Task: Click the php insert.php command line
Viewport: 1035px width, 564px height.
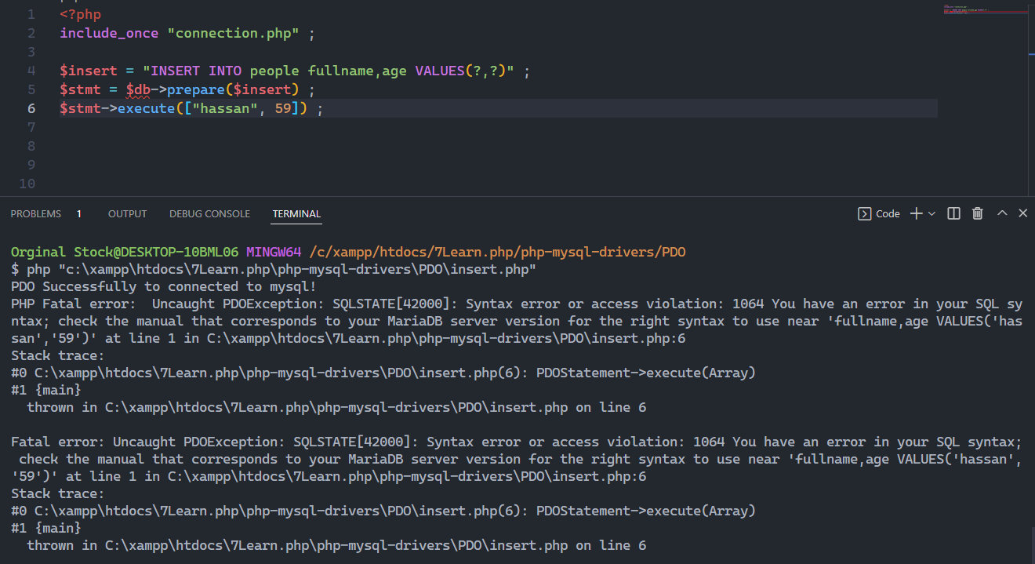Action: click(274, 269)
